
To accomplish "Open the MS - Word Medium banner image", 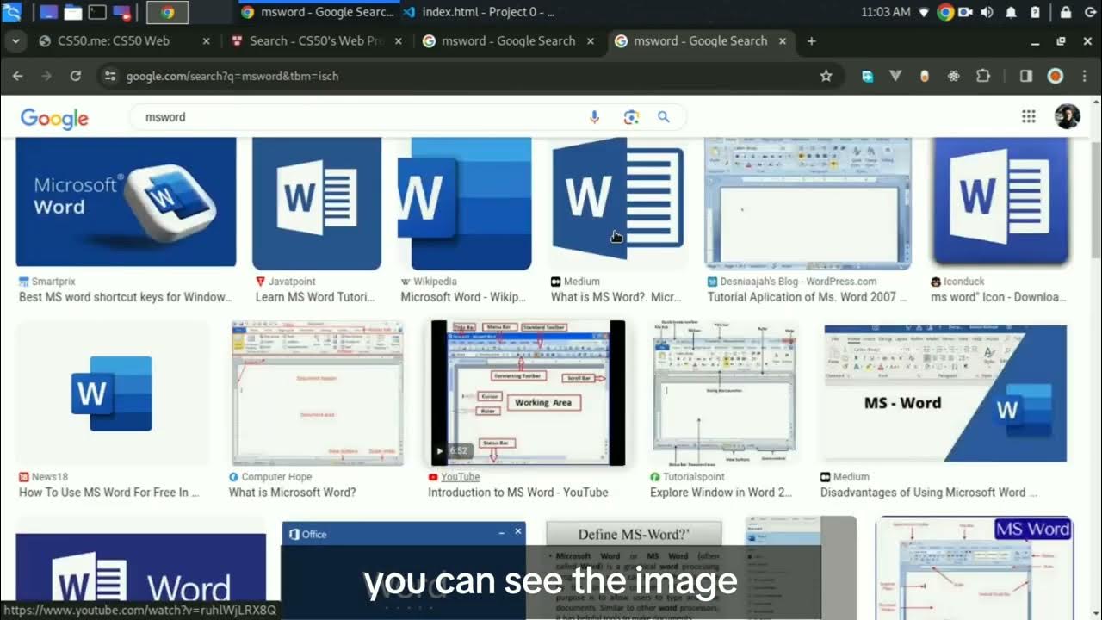I will click(945, 394).
